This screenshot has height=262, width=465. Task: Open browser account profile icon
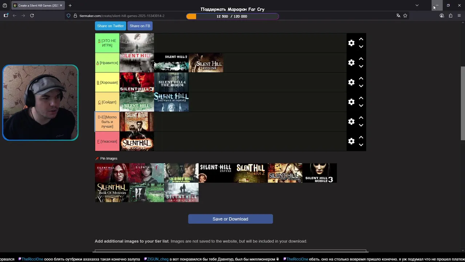[442, 16]
